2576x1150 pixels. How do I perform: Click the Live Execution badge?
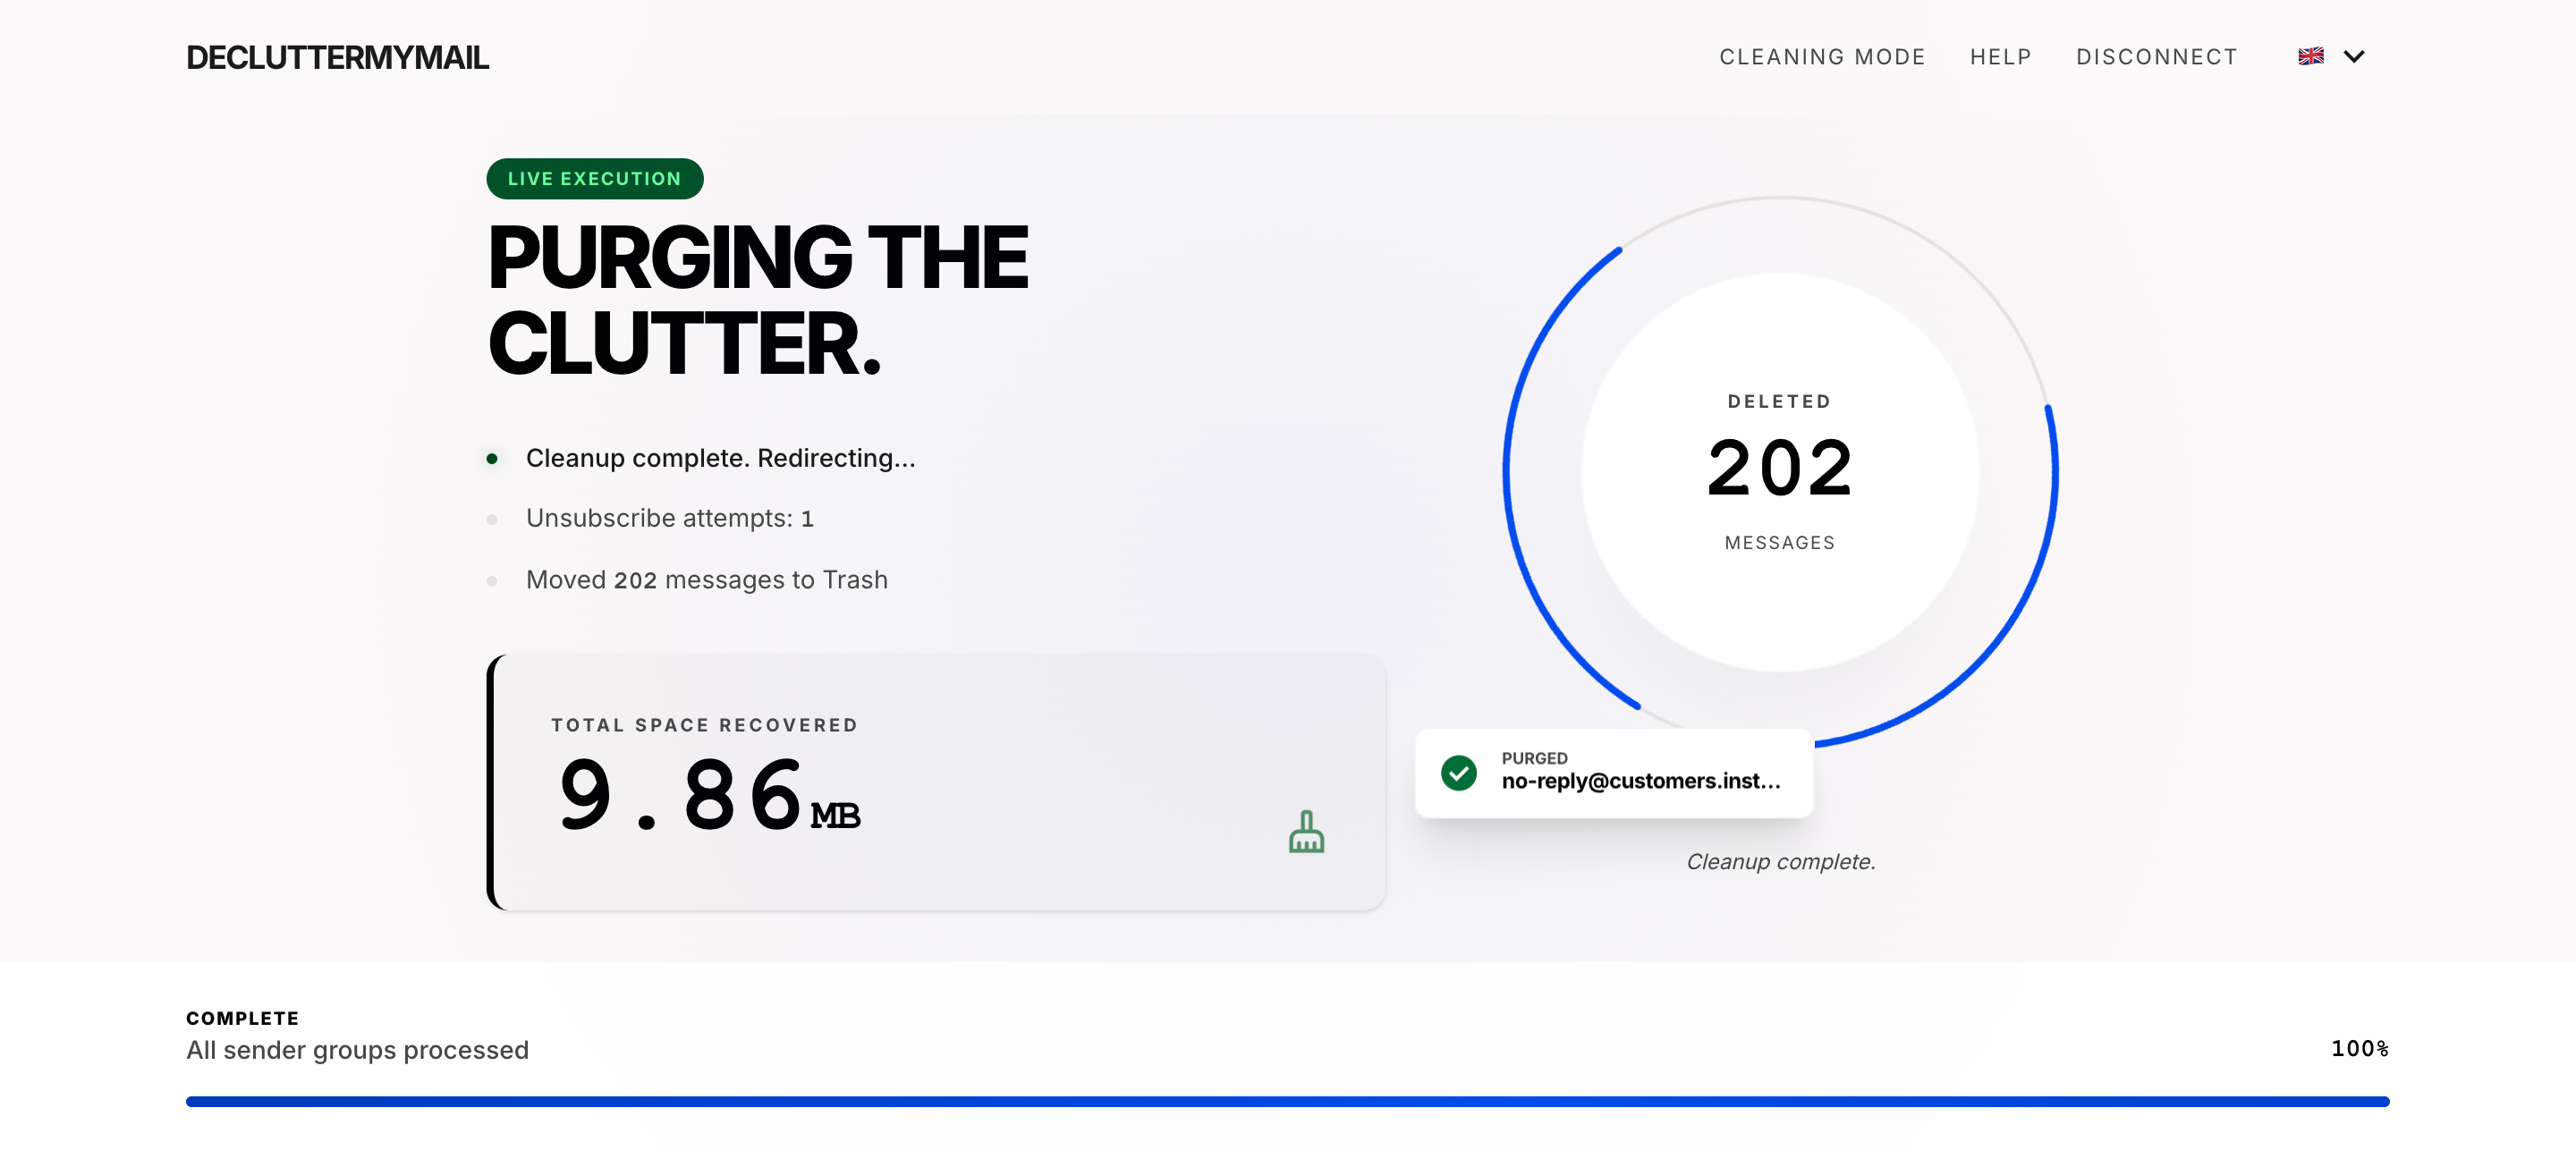tap(595, 178)
